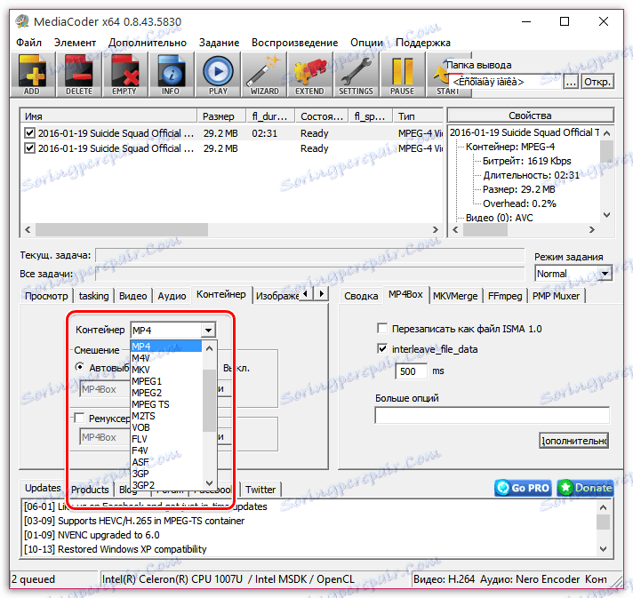Click the Donate badge
The image size is (633, 598).
point(585,488)
